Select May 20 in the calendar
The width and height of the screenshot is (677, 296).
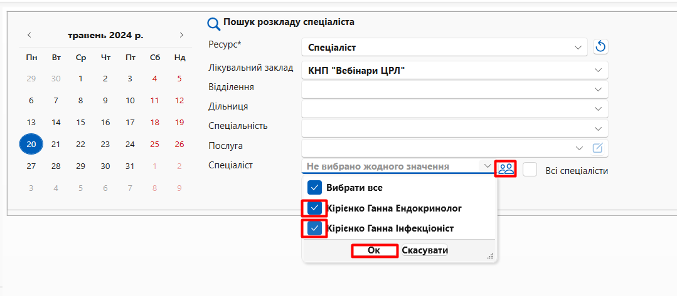point(31,144)
